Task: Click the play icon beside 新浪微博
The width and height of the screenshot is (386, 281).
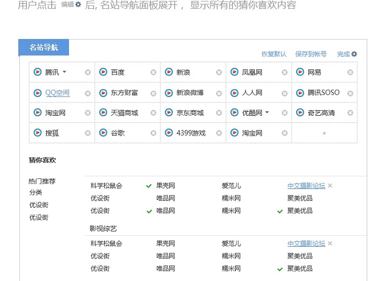Action: [169, 93]
